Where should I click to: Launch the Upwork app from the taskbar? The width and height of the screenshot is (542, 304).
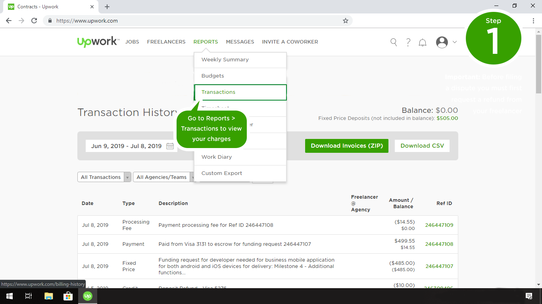87,296
